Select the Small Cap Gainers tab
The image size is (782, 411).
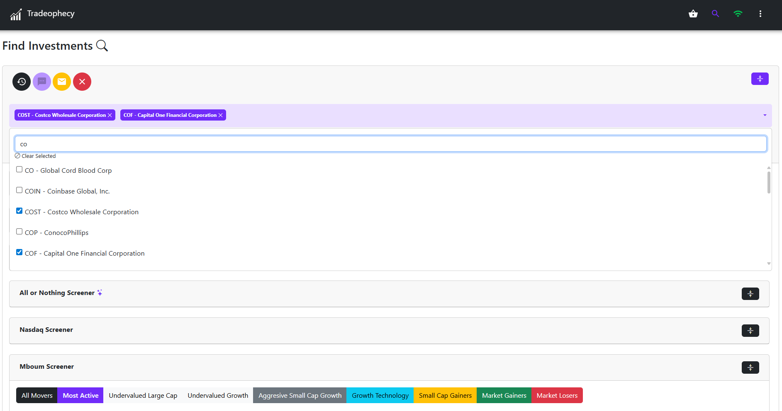coord(445,395)
